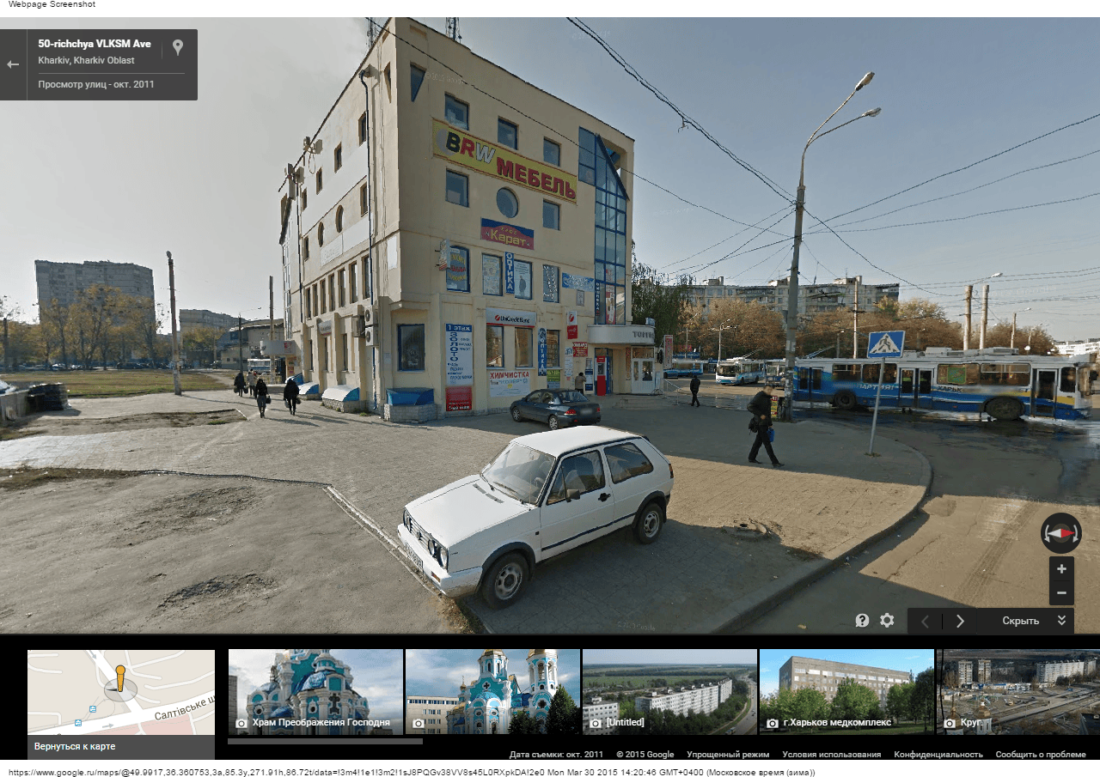Zoom out with the minus button
Image resolution: width=1100 pixels, height=777 pixels.
(x=1061, y=592)
